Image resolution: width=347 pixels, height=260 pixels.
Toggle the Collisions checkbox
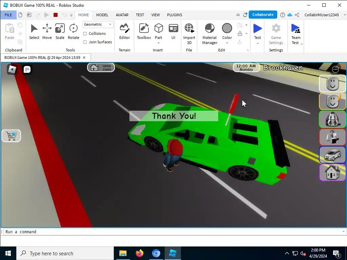coord(85,34)
